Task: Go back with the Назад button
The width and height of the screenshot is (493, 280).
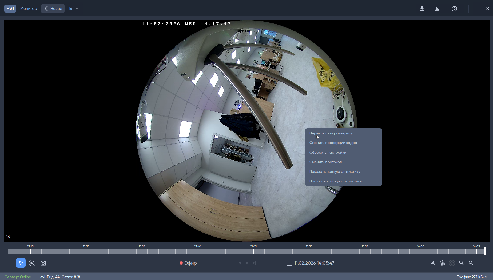Action: tap(53, 9)
